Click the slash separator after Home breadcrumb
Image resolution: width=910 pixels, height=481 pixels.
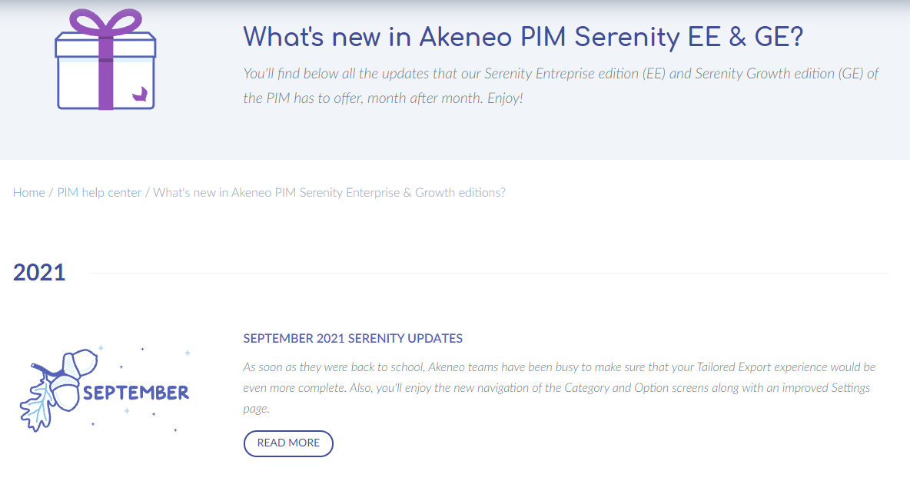coord(51,193)
